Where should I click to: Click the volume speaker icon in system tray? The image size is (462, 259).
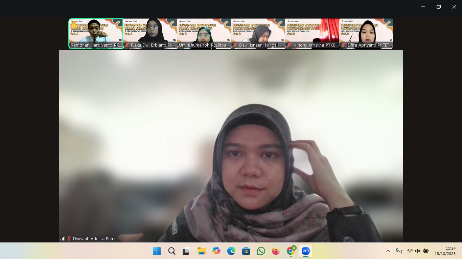417,251
